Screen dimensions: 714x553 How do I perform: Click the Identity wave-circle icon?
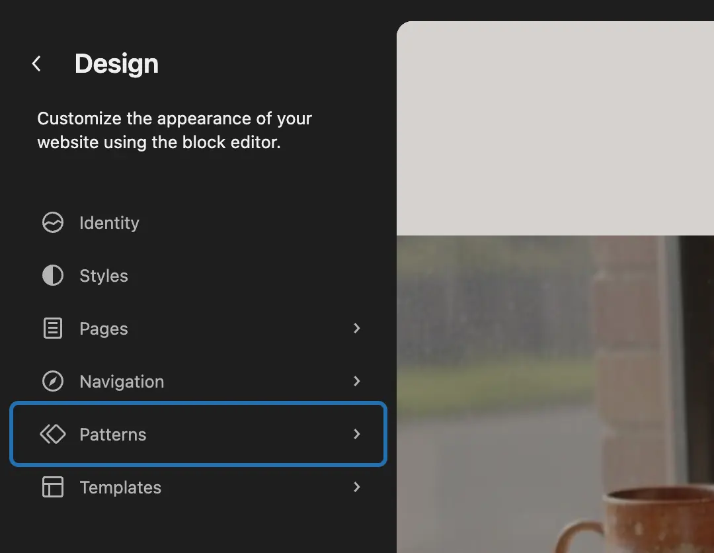point(53,223)
